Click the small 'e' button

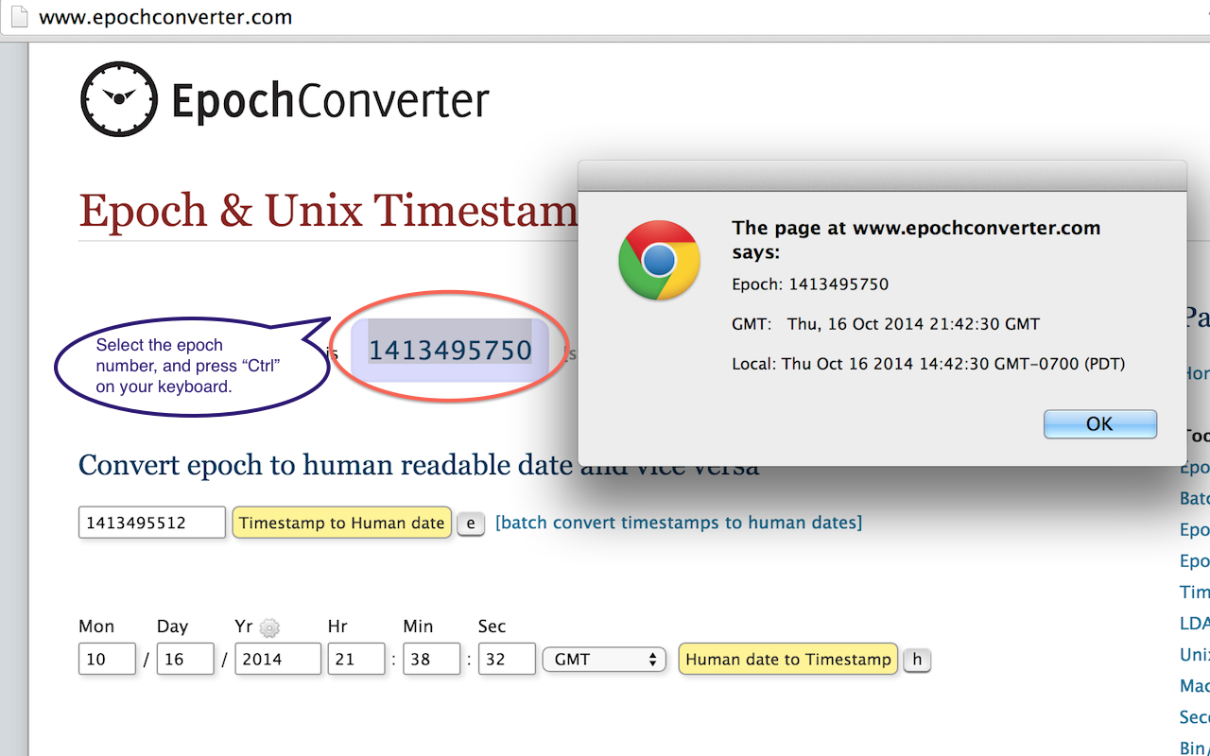click(x=471, y=524)
